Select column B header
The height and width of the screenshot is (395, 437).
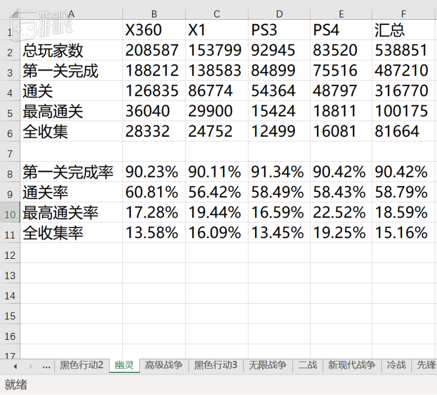[154, 13]
